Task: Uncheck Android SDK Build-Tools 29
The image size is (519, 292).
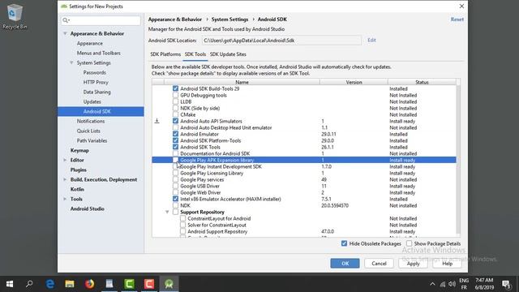Action: [175, 88]
